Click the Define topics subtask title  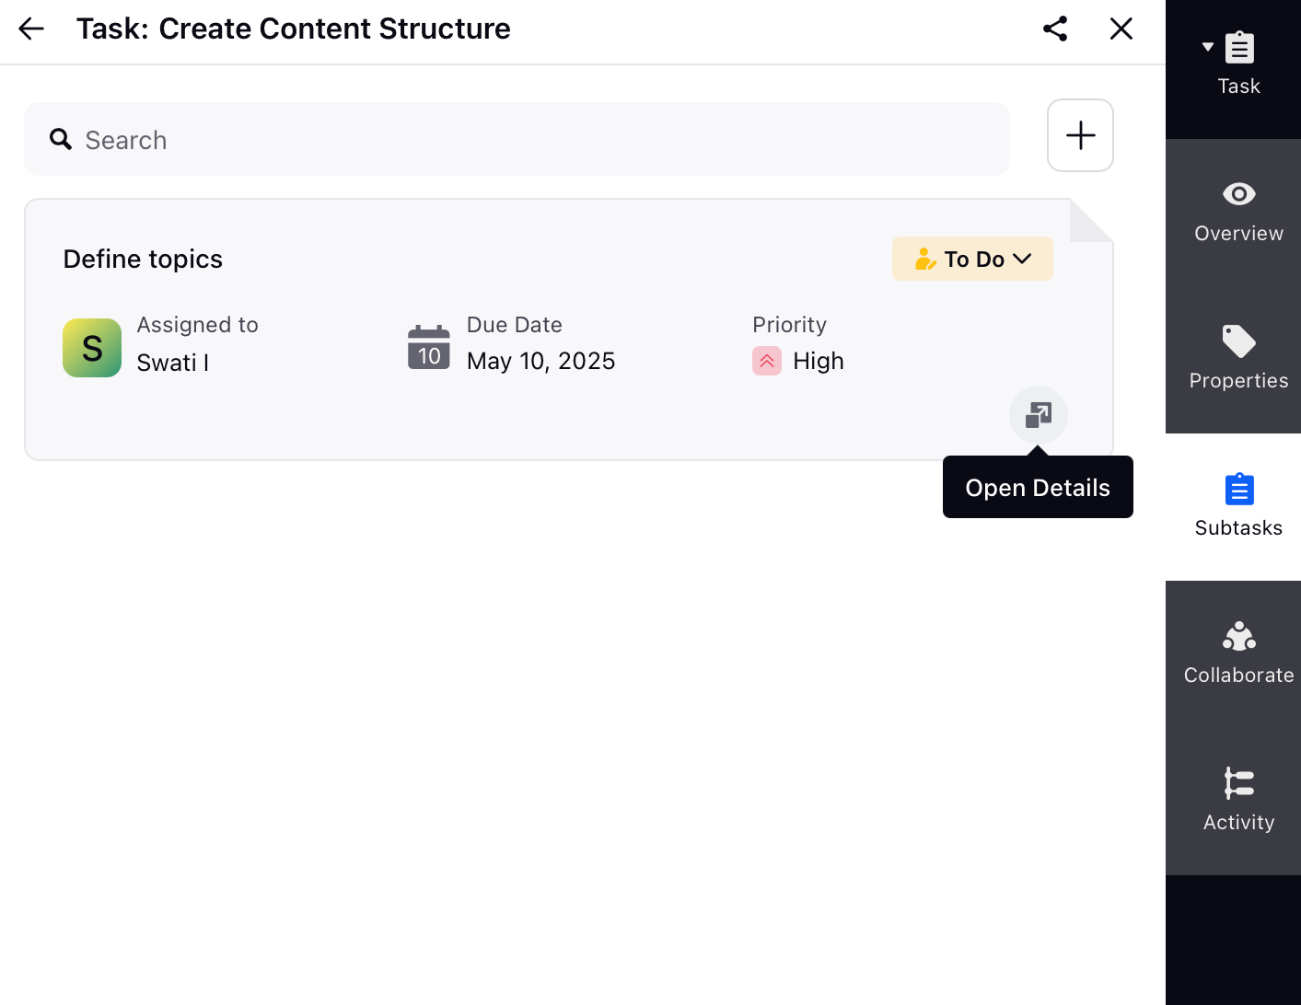point(143,260)
